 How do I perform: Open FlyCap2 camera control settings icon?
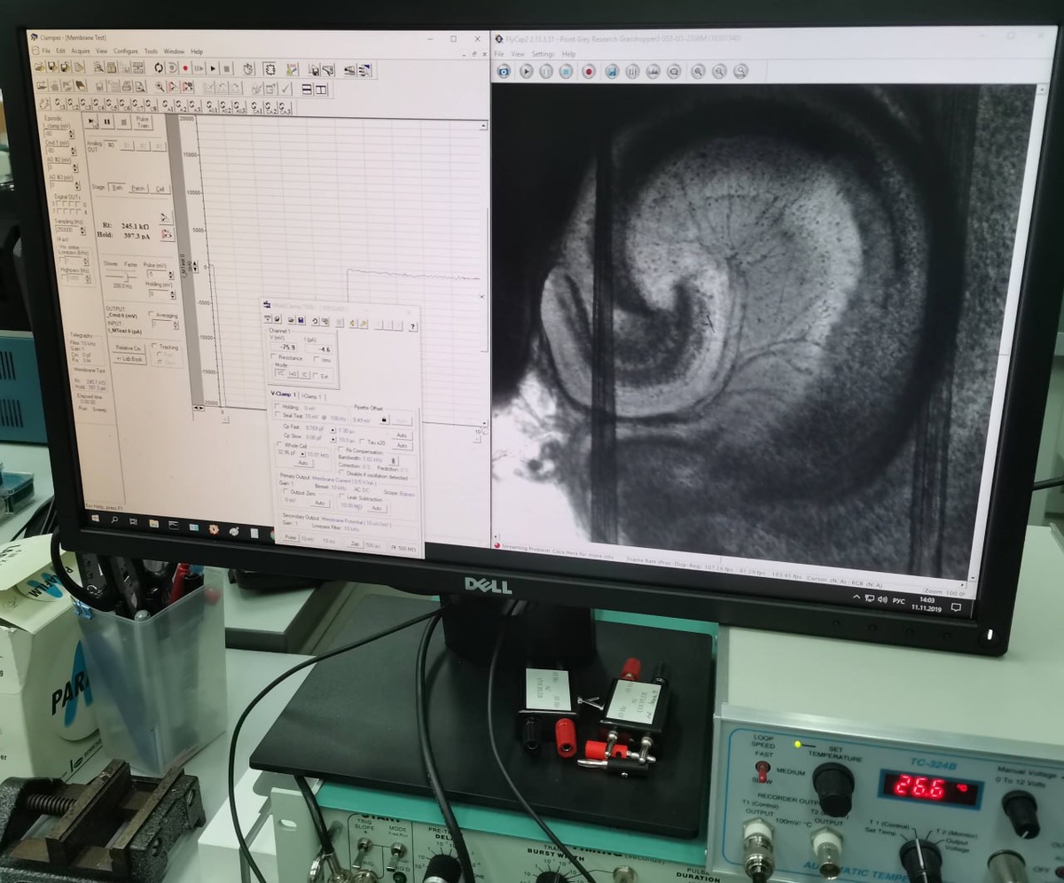pos(632,71)
